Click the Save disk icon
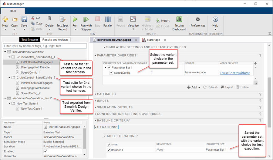The image size is (273, 160). coord(24,19)
